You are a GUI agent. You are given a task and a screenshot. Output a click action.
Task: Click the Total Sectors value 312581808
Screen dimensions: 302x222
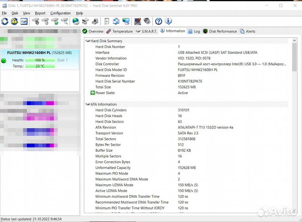pos(186,139)
